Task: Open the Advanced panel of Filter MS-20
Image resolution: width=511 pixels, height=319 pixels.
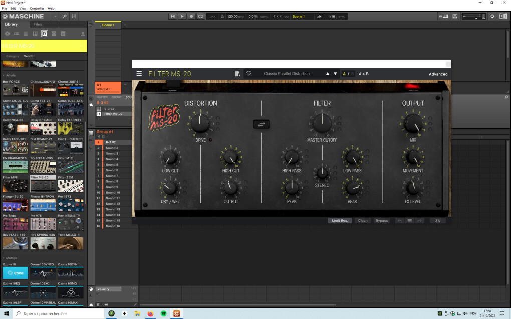Action: 438,74
